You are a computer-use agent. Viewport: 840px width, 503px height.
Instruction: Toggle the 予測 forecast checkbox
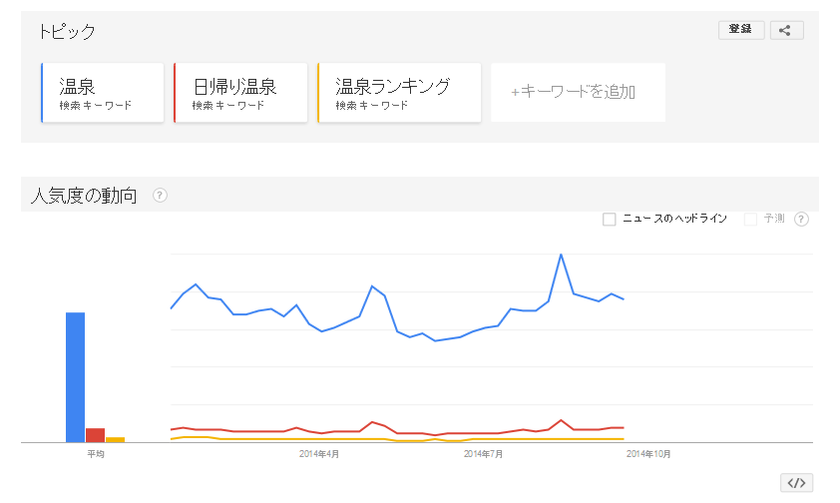point(750,219)
